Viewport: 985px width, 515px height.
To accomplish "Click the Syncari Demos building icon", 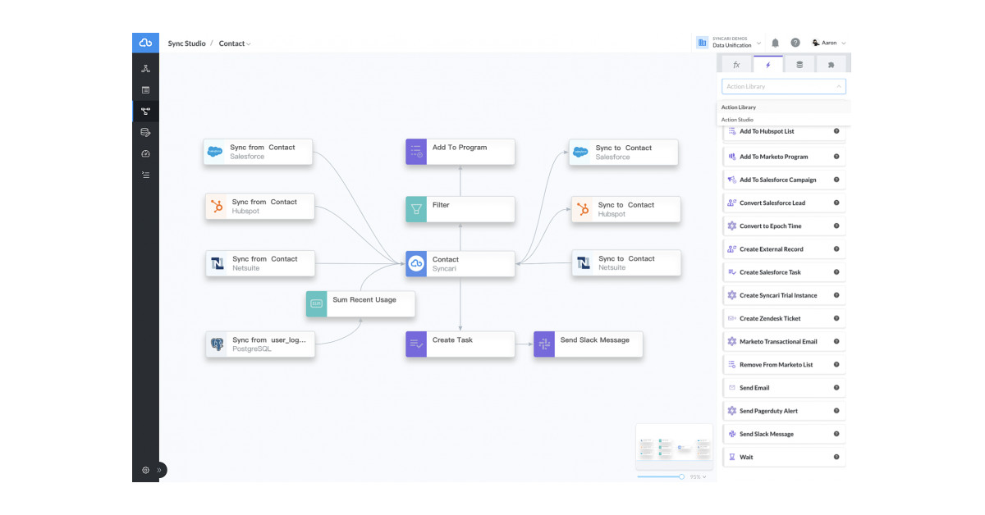I will (x=703, y=43).
